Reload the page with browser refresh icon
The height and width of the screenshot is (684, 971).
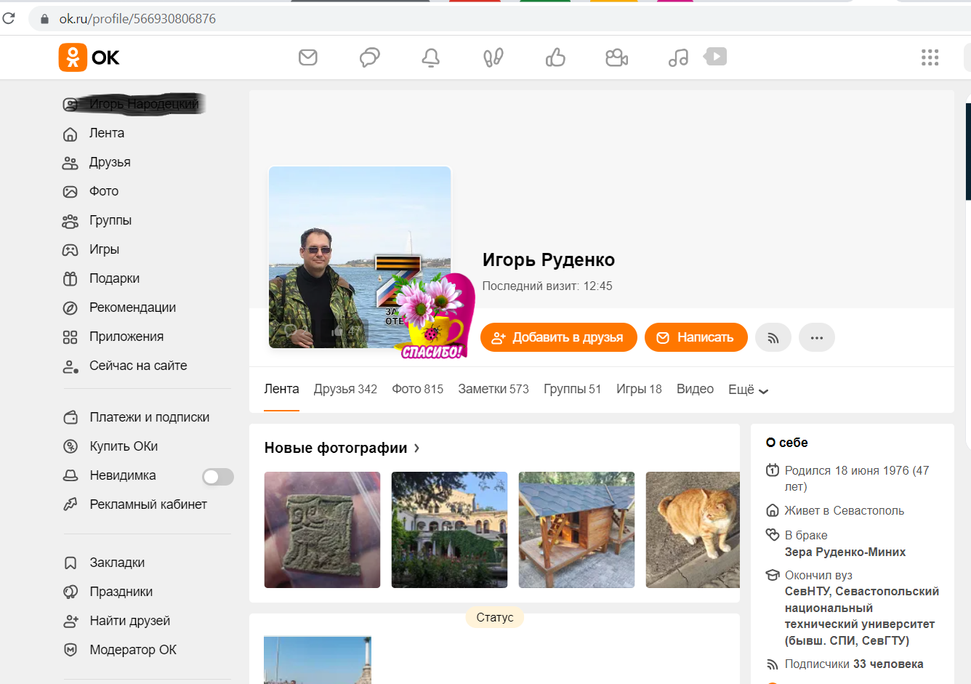click(9, 18)
